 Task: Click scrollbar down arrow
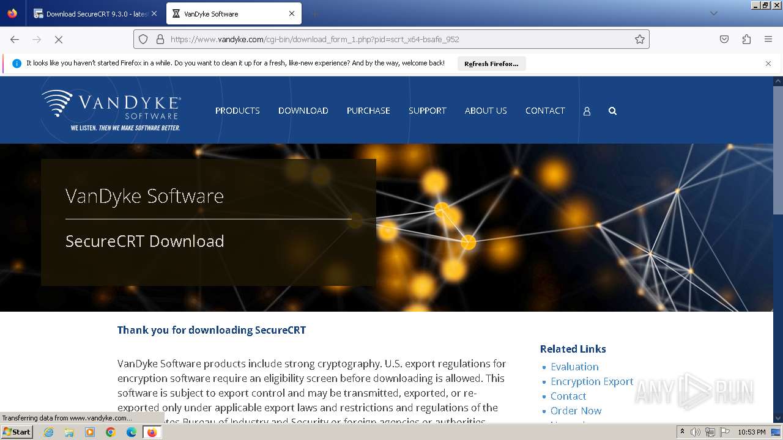coord(777,419)
